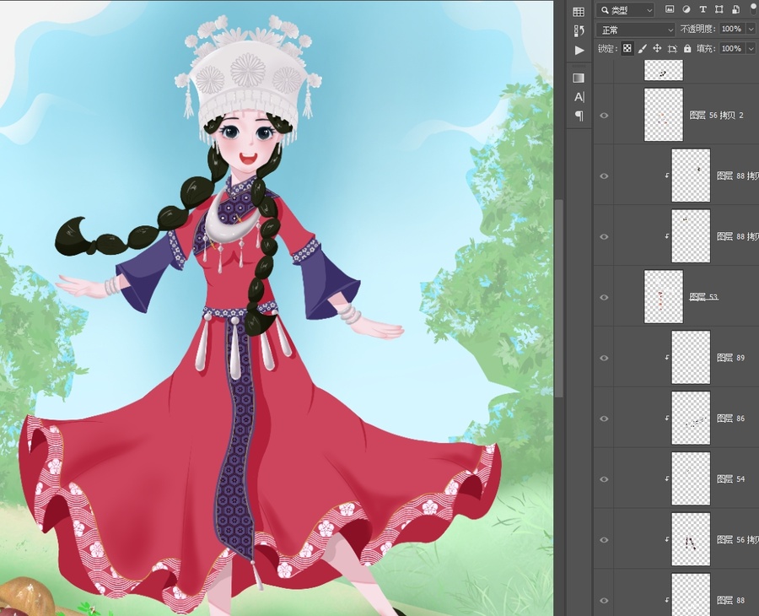The width and height of the screenshot is (759, 616).
Task: Open the History panel icon
Action: (579, 31)
